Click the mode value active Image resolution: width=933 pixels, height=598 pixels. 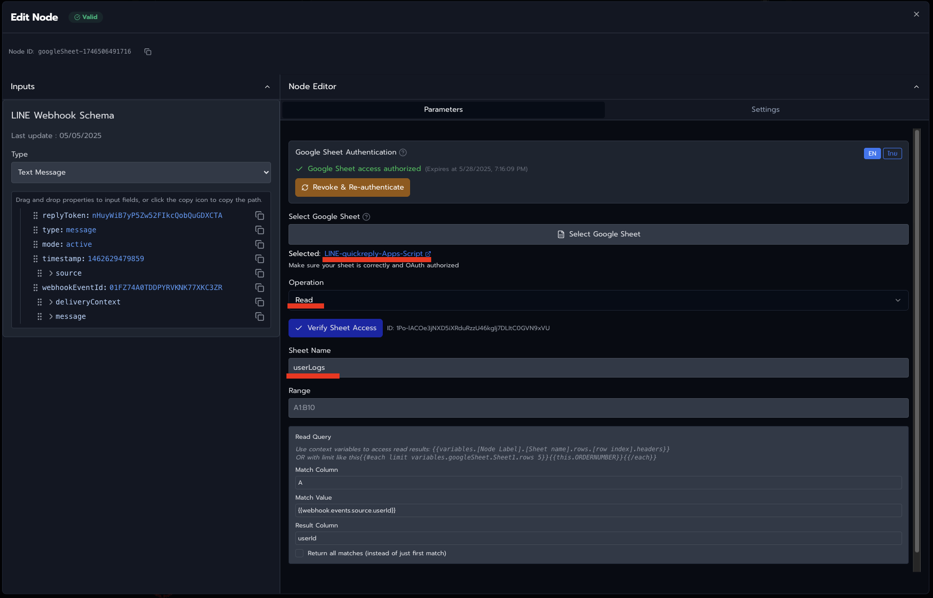(x=79, y=244)
